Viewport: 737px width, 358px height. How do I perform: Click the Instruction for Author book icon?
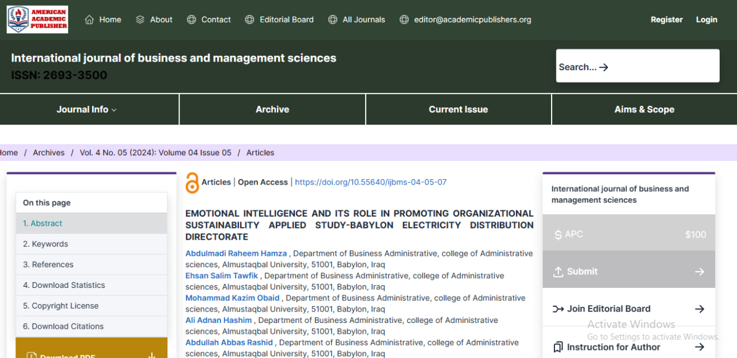tap(558, 347)
